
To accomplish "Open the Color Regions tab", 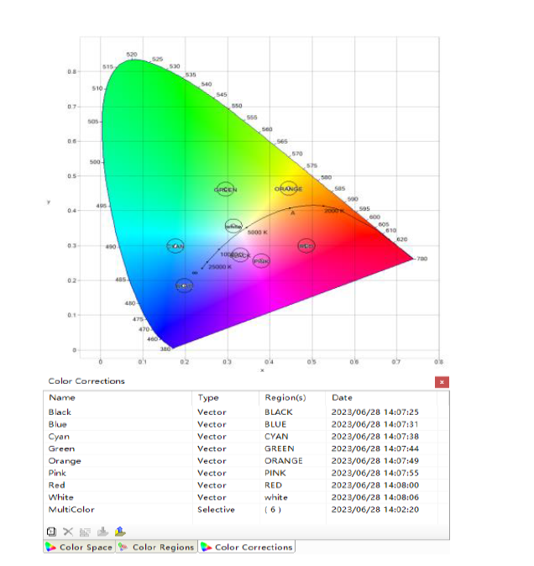I will pyautogui.click(x=157, y=547).
